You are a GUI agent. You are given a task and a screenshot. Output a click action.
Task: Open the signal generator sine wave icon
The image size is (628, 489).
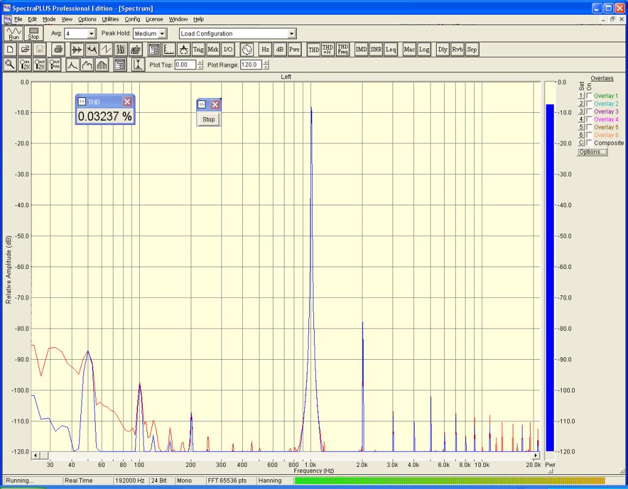point(247,50)
